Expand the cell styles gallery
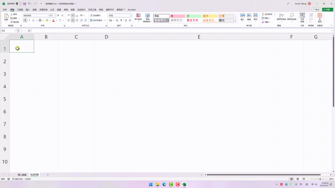Screen dimensions: 335x188 click(x=235, y=21)
